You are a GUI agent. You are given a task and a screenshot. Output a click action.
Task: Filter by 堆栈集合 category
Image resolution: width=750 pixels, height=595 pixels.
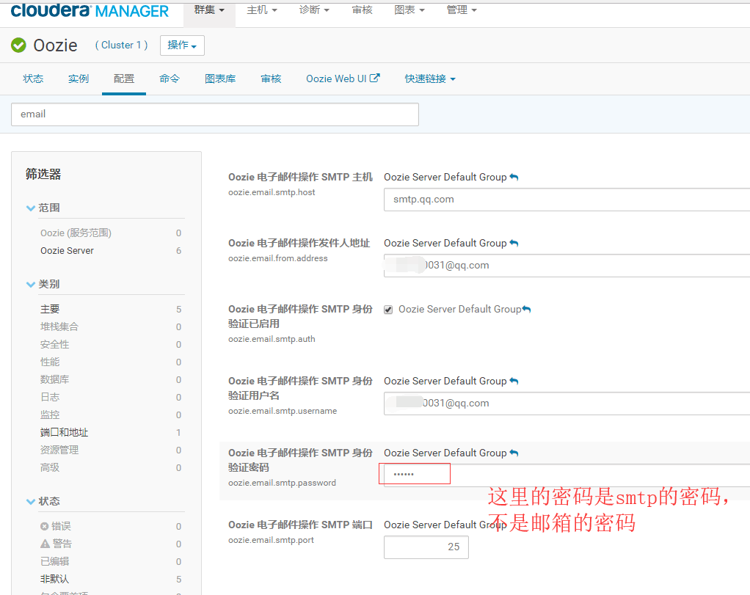(x=59, y=326)
